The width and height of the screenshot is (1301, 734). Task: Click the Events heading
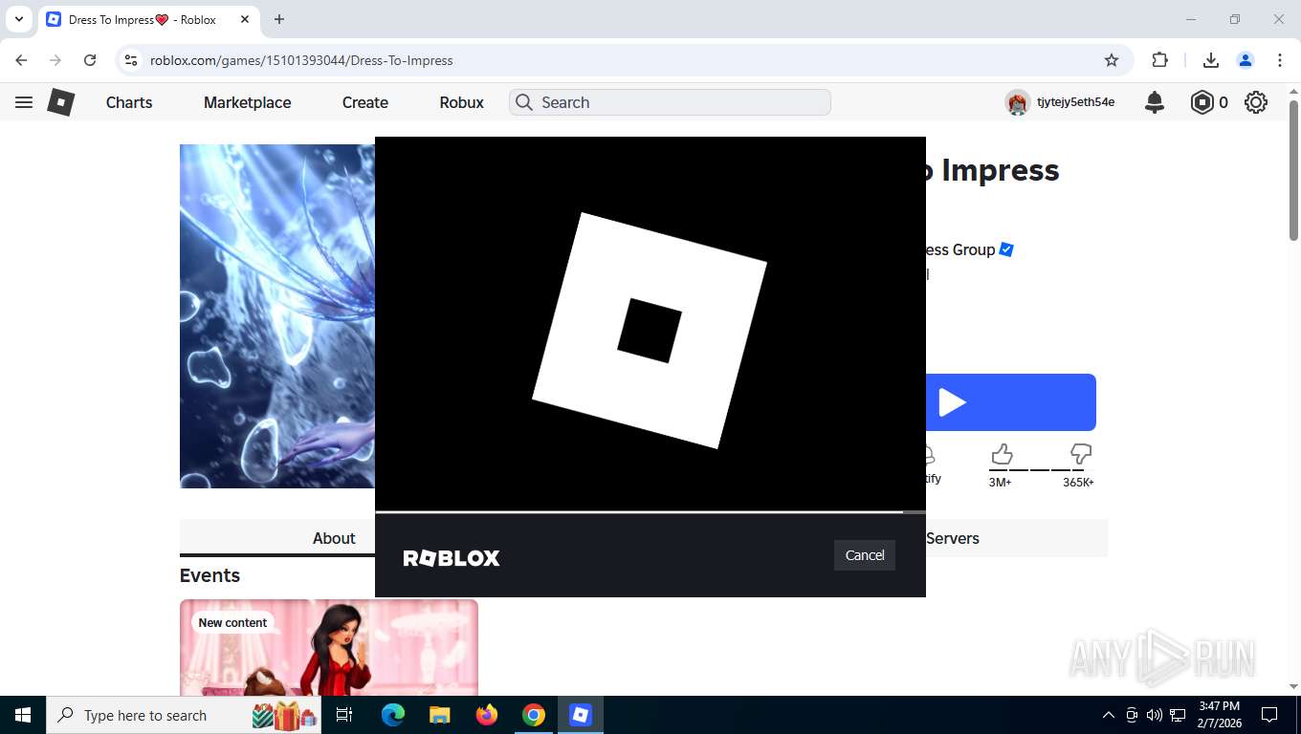pos(209,575)
